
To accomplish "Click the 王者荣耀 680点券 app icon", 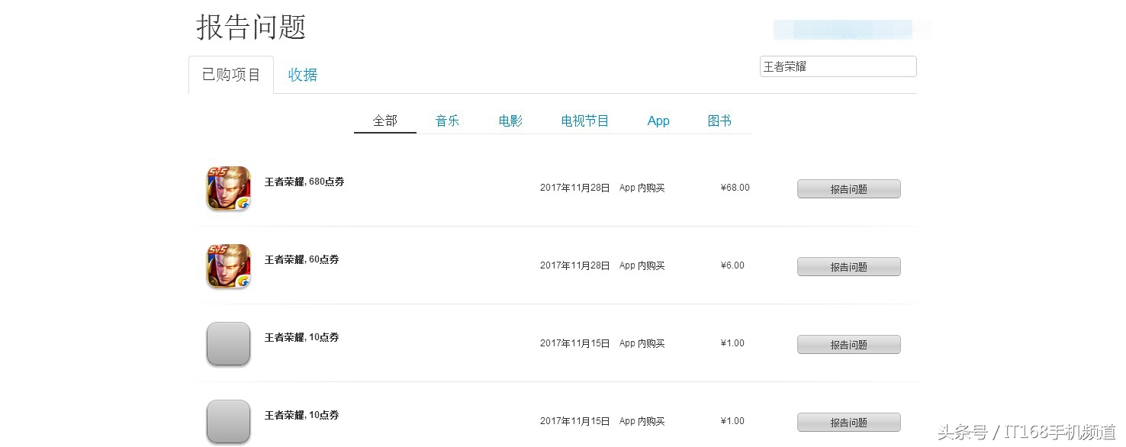I will tap(228, 188).
